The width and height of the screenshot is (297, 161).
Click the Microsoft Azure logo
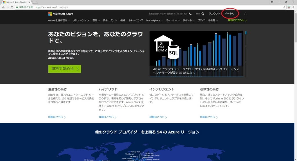(61, 14)
